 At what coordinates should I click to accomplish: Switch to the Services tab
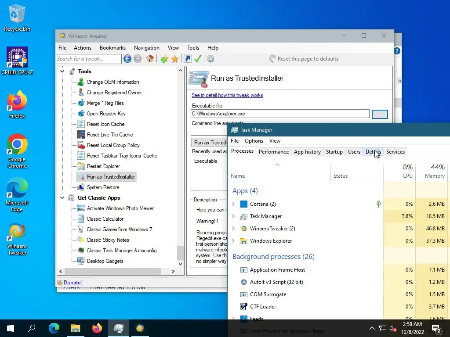tap(395, 151)
